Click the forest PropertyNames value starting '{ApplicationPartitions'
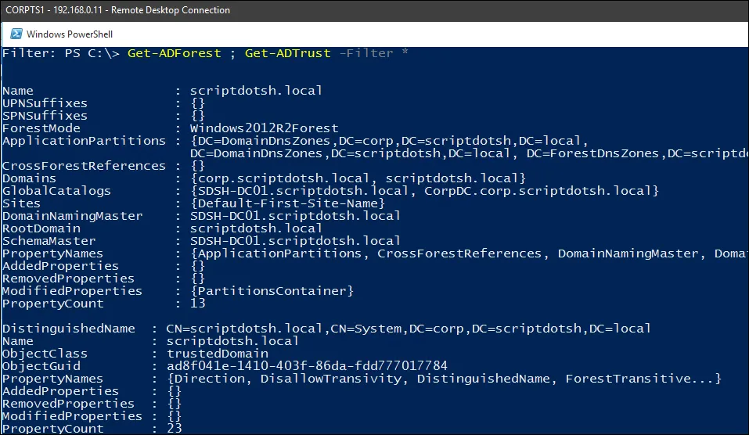Screen dimensions: 749x435 (469, 253)
